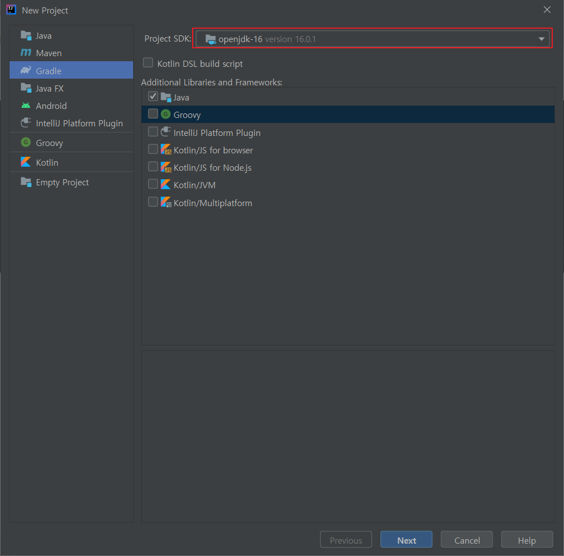The image size is (564, 556).
Task: Click 'Java' label in frameworks list
Action: (181, 98)
